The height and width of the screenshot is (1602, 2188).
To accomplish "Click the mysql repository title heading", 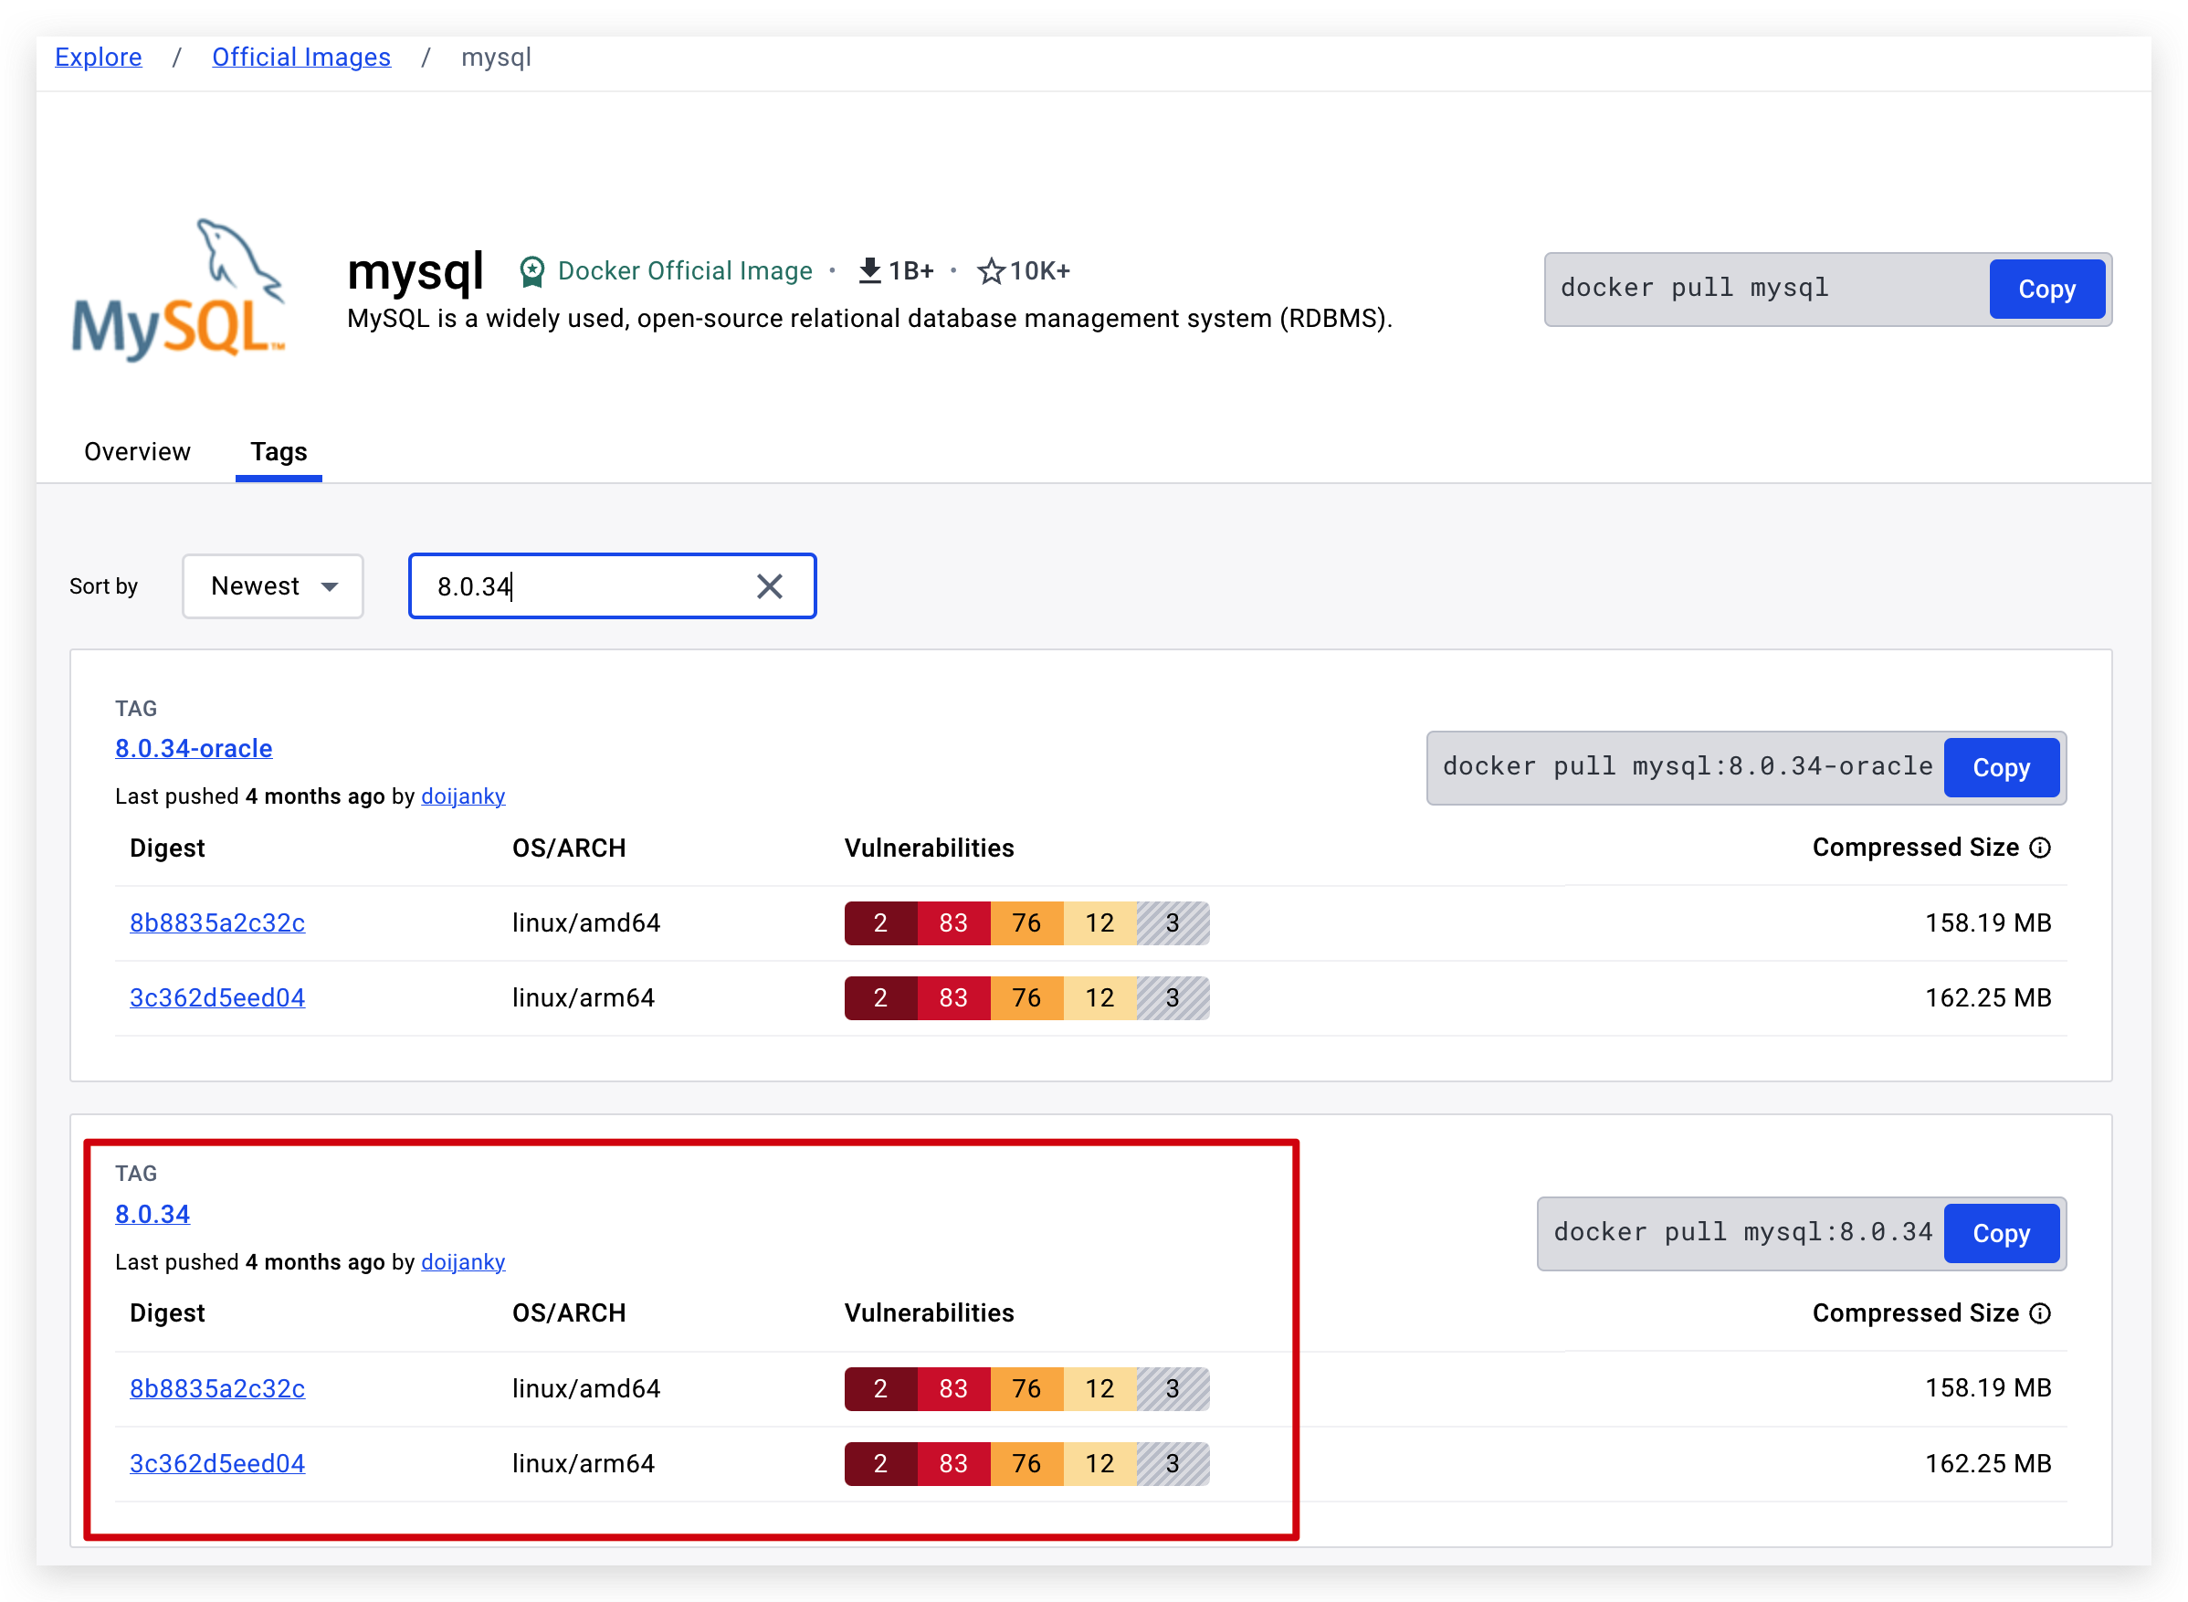I will 415,271.
